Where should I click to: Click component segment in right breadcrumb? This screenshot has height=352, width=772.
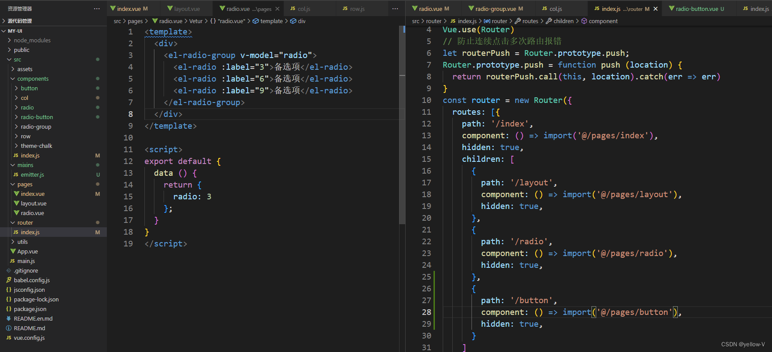point(603,21)
